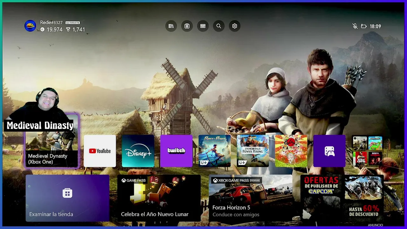Screen dimensions: 407x229
Task: Open the Disney+ app tile
Action: tap(138, 151)
